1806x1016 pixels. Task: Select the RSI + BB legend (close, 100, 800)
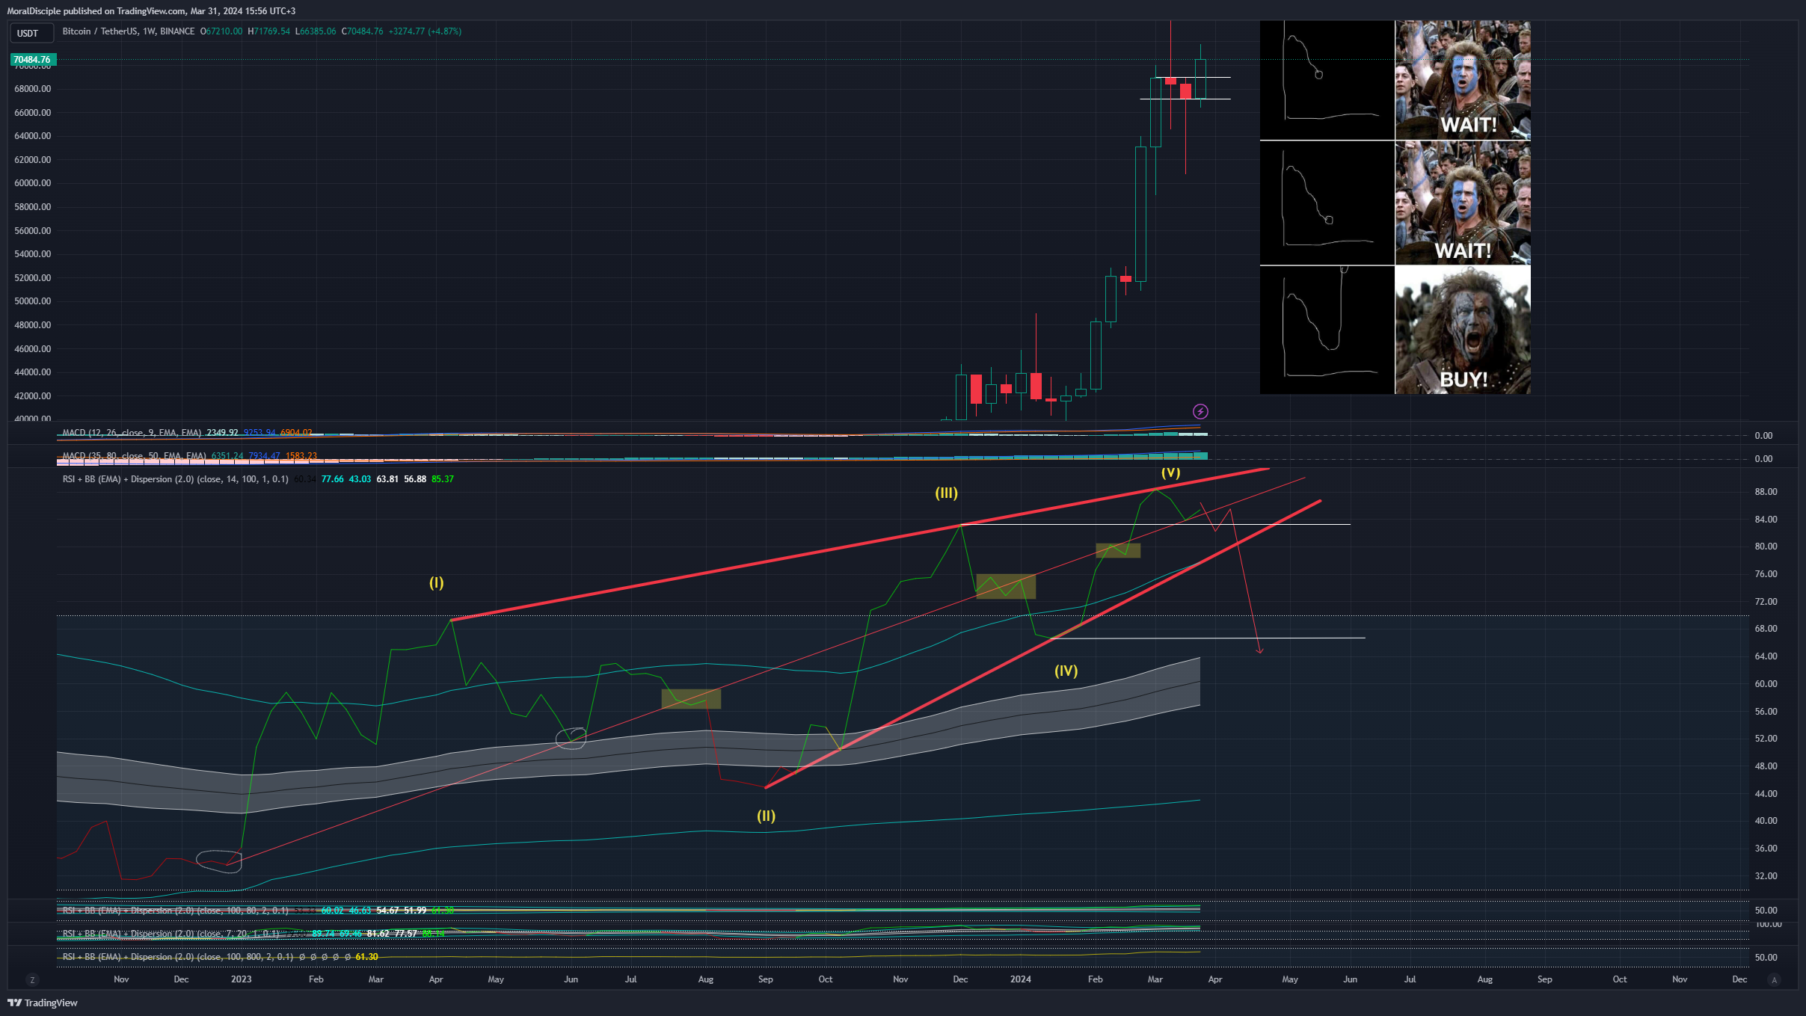[x=178, y=957]
